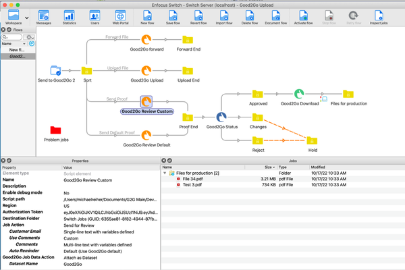Select the Proof End folder
Image resolution: width=405 pixels, height=270 pixels.
pyautogui.click(x=188, y=117)
